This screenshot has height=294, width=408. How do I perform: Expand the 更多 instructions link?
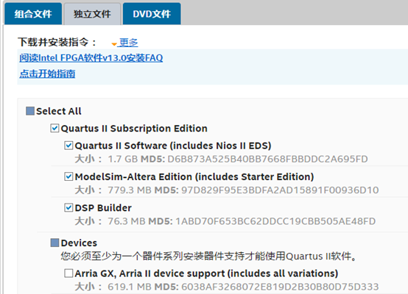coord(129,42)
